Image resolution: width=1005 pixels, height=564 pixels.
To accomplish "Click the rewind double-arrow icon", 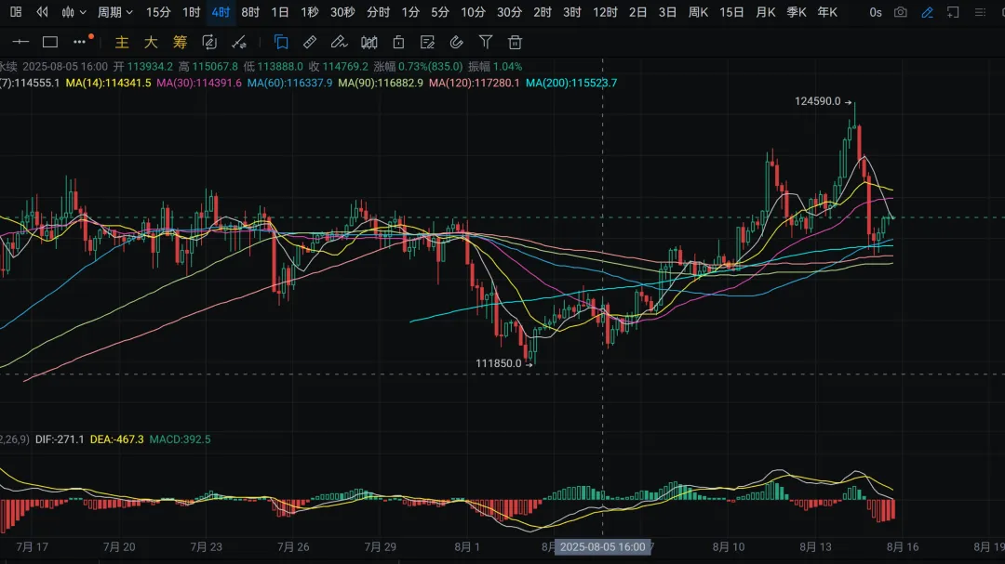I will pos(42,12).
